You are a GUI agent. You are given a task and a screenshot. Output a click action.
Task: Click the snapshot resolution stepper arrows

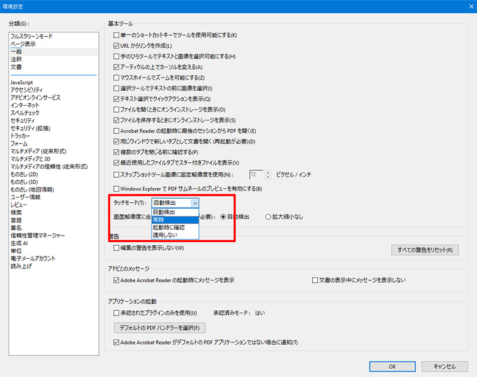(268, 175)
